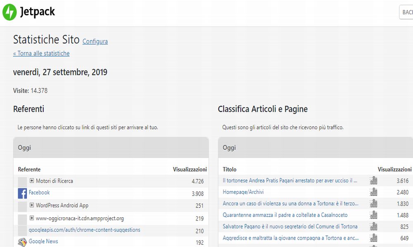Viewport: 413px width, 247px height.
Task: Click chart icon beside Aggredisce e maltratta article
Action: click(x=374, y=238)
